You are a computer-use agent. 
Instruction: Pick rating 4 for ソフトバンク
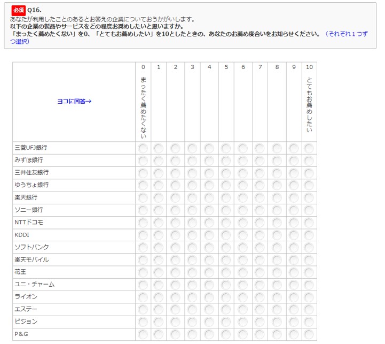[209, 247]
